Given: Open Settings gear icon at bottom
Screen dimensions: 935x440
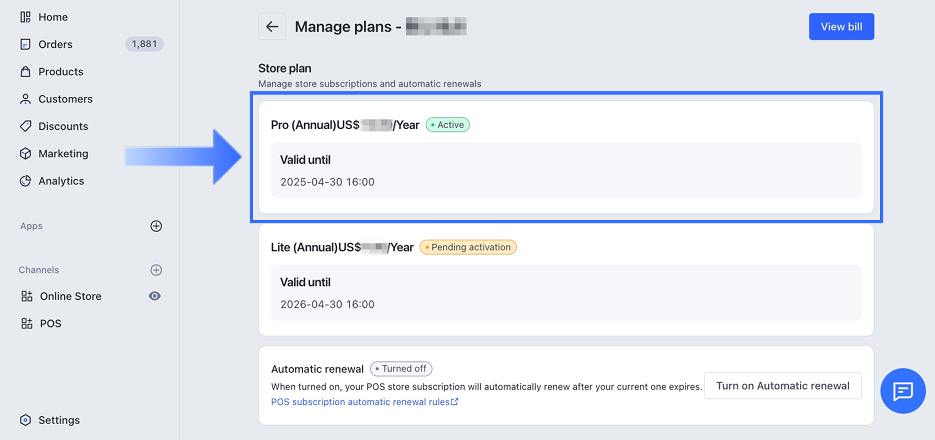Looking at the screenshot, I should click(25, 420).
